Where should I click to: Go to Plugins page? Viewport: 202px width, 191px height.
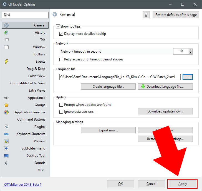point(25,127)
